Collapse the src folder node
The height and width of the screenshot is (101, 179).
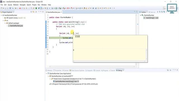[3, 20]
